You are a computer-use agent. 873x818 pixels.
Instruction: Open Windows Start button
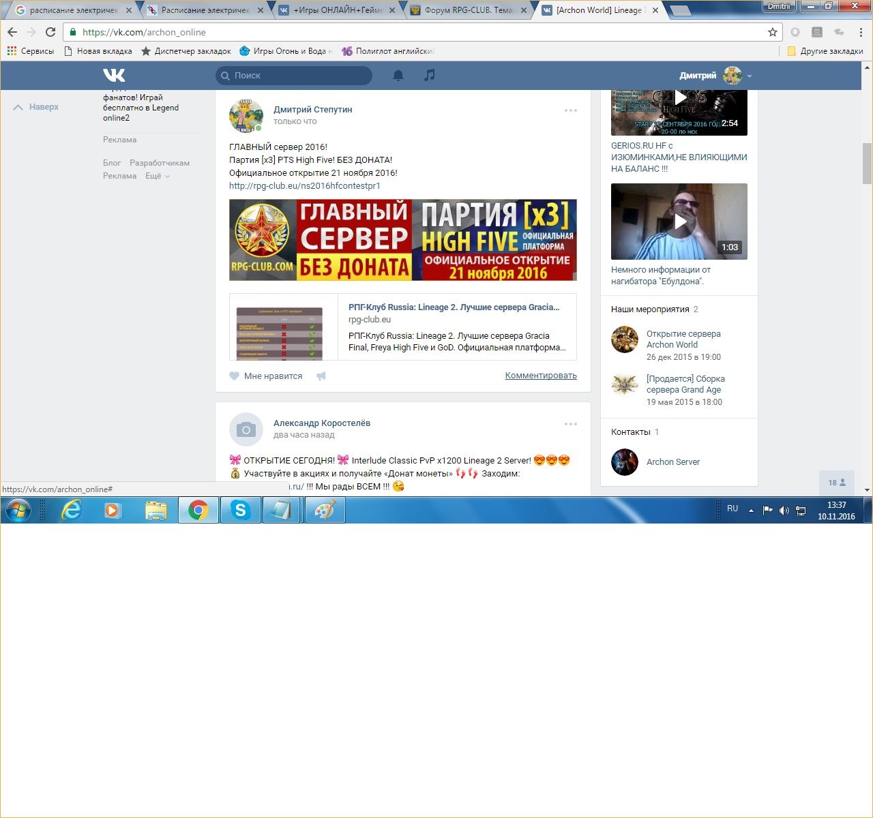point(18,510)
